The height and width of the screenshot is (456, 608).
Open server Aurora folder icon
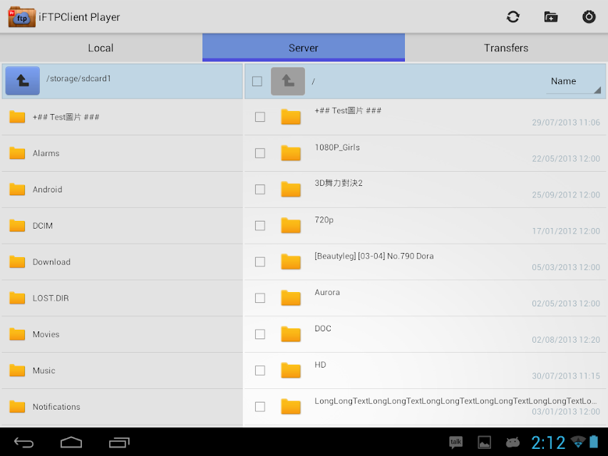291,298
